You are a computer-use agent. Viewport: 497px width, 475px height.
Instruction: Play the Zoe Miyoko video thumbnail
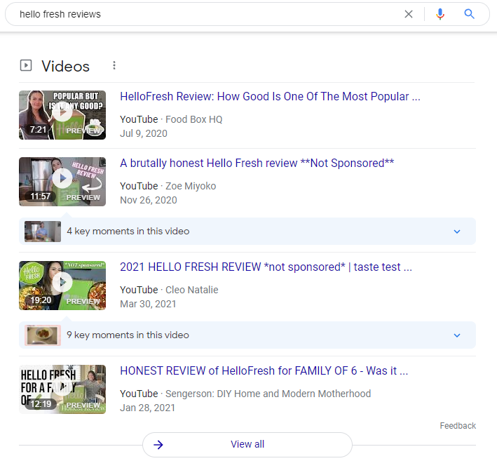pyautogui.click(x=62, y=182)
